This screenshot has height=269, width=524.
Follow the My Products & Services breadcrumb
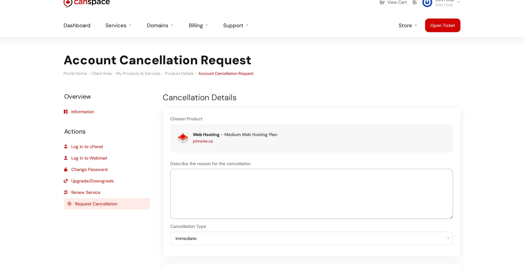coord(138,73)
